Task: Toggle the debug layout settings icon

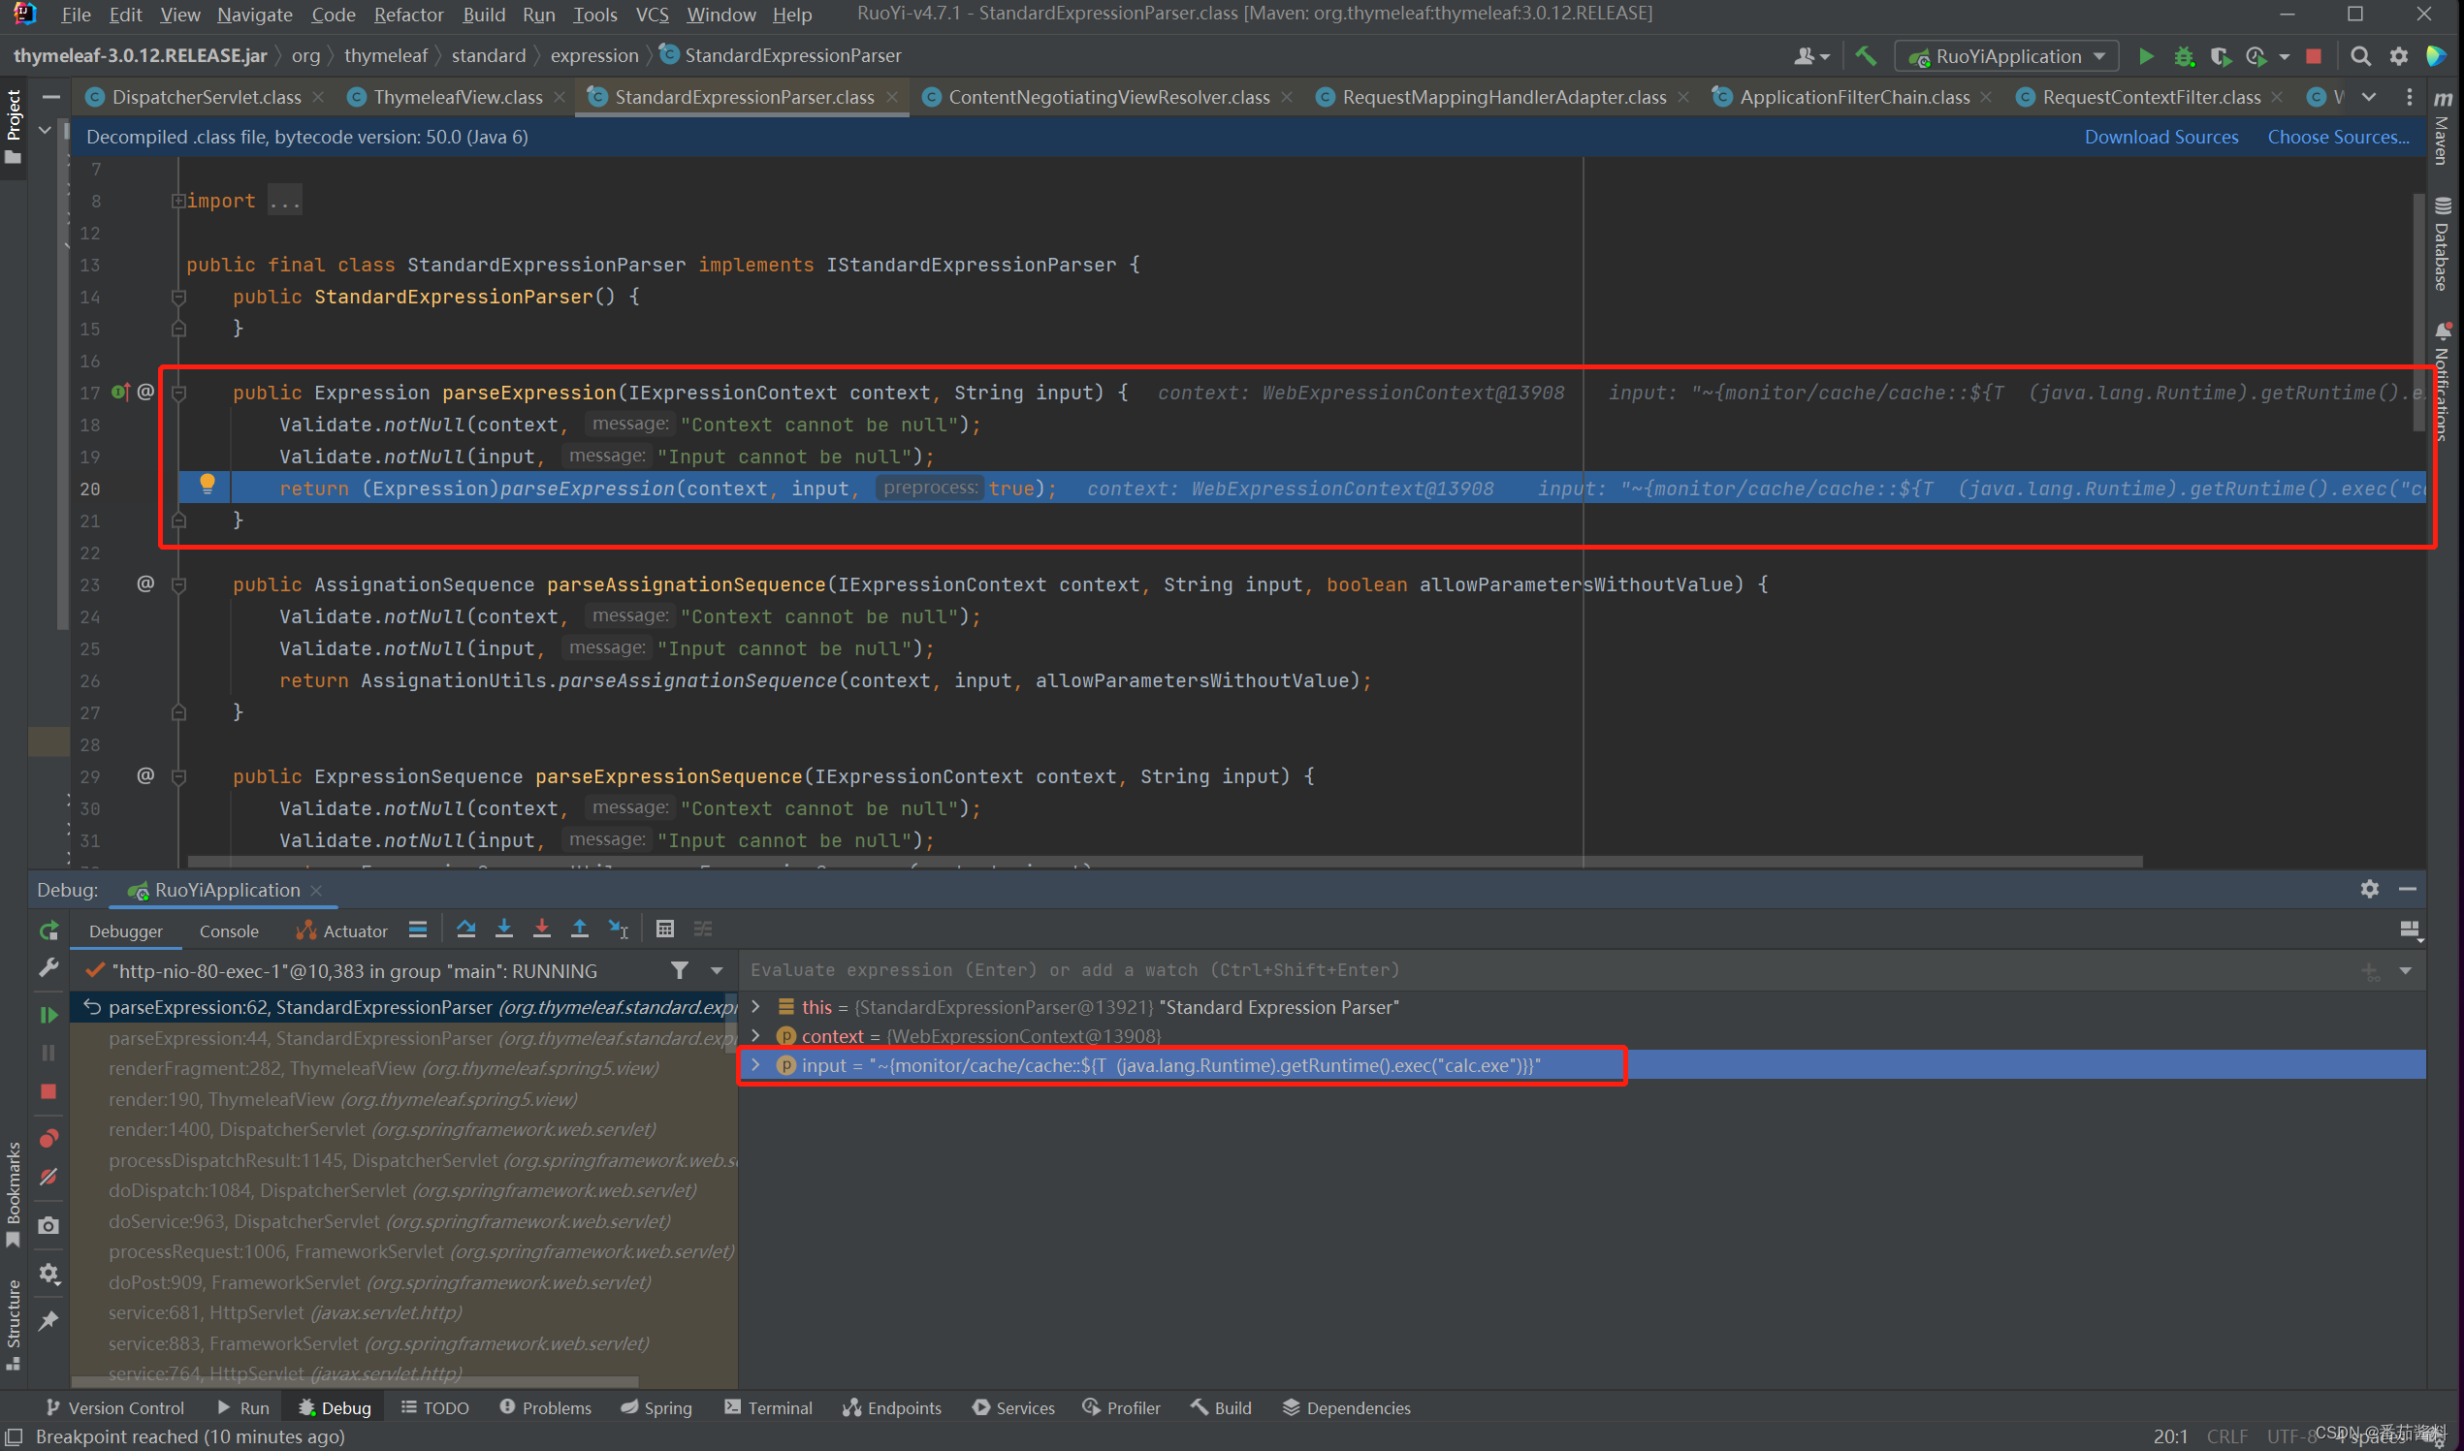Action: [2411, 930]
